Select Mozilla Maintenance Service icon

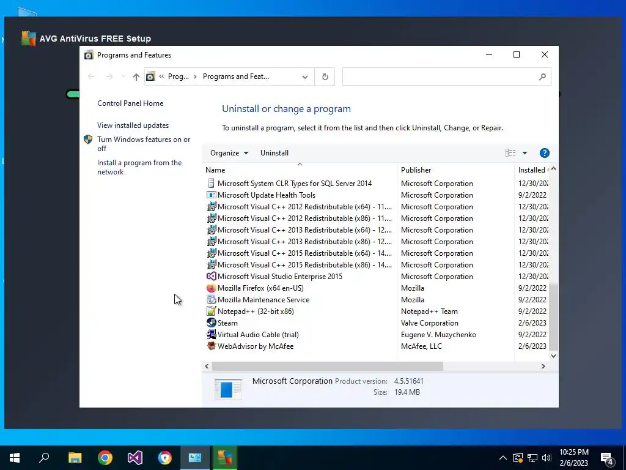(x=211, y=299)
